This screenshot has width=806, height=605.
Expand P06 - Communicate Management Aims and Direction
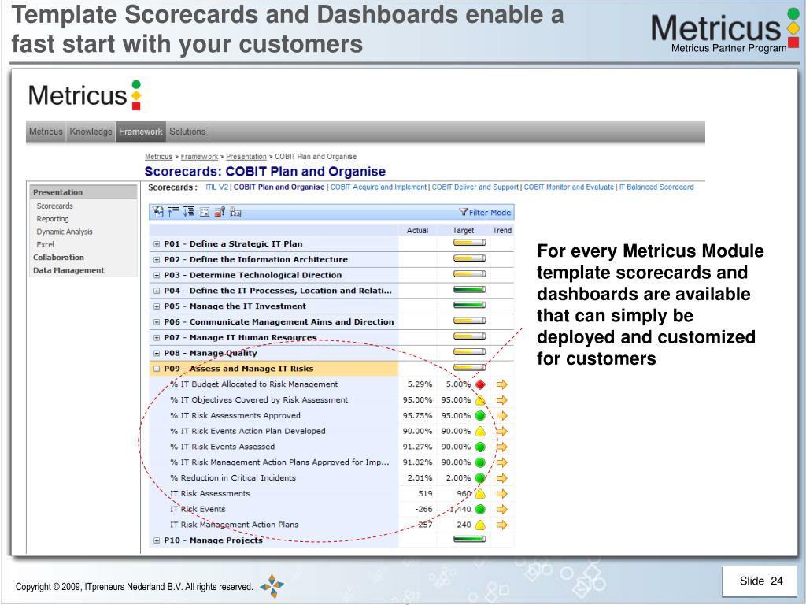(157, 322)
